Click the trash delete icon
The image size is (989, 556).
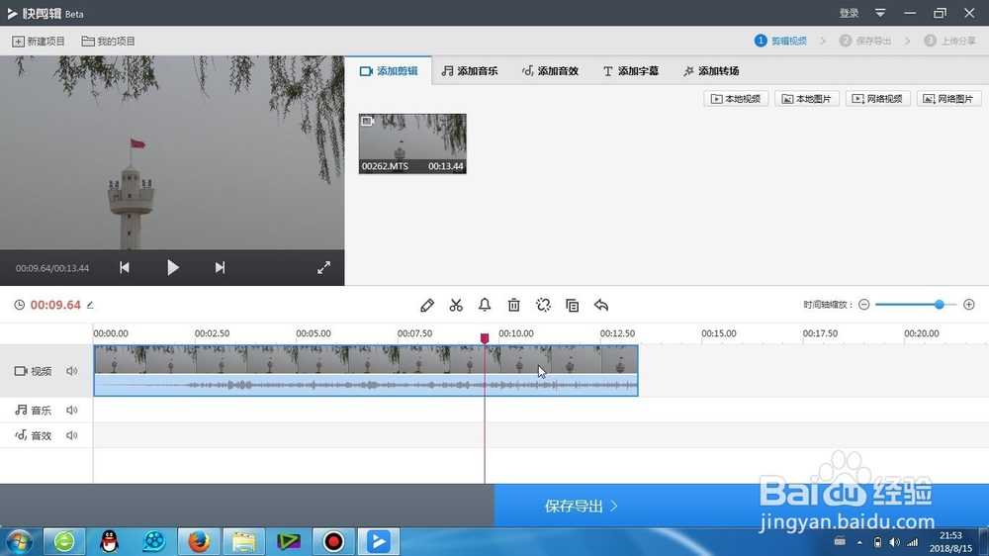(x=514, y=306)
